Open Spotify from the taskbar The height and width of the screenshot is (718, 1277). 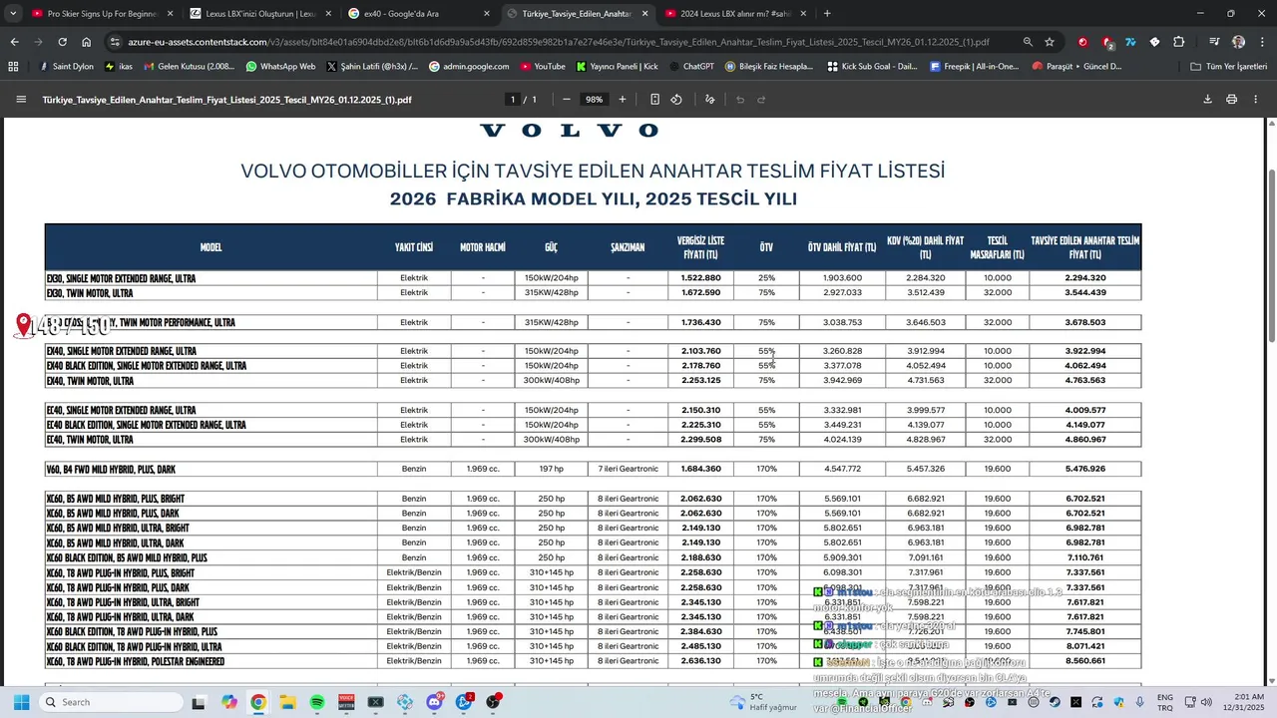tap(317, 702)
